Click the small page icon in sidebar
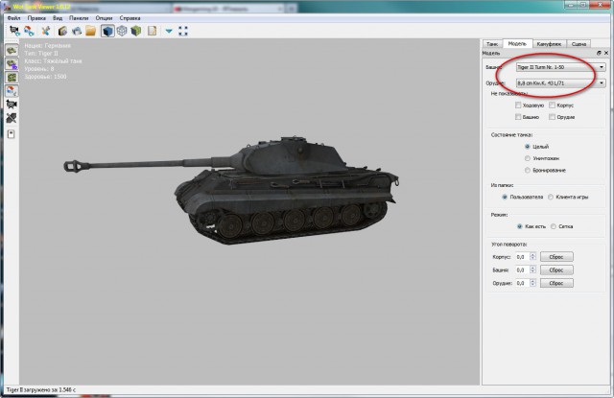Viewport: 614px width, 398px height. pyautogui.click(x=11, y=134)
